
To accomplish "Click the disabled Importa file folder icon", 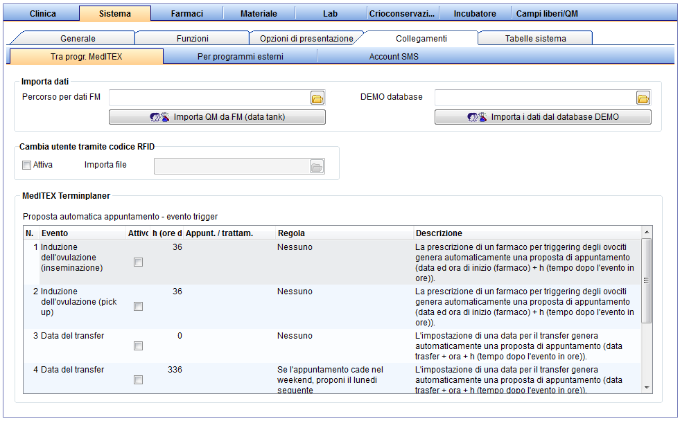I will point(317,167).
